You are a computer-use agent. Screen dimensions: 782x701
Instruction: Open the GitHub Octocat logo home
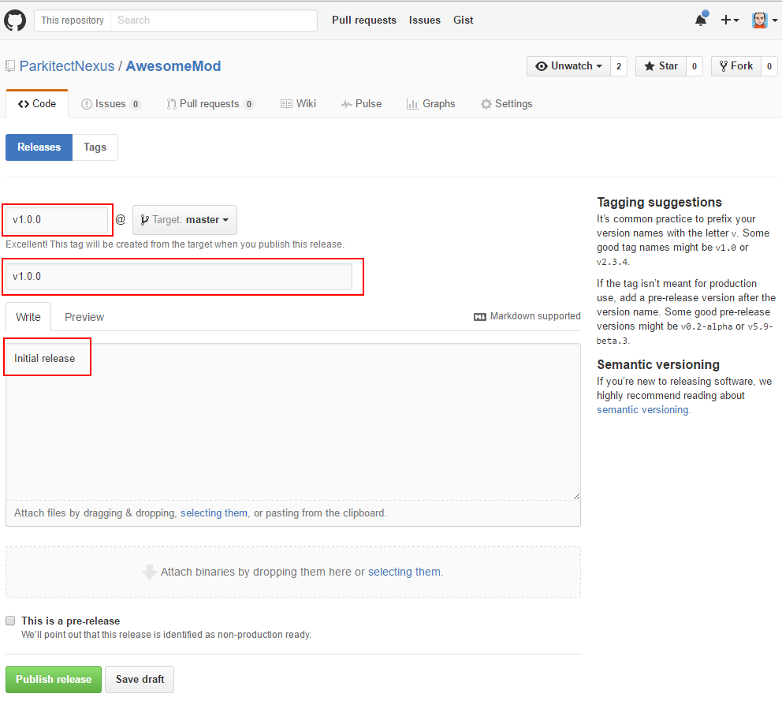(x=15, y=21)
